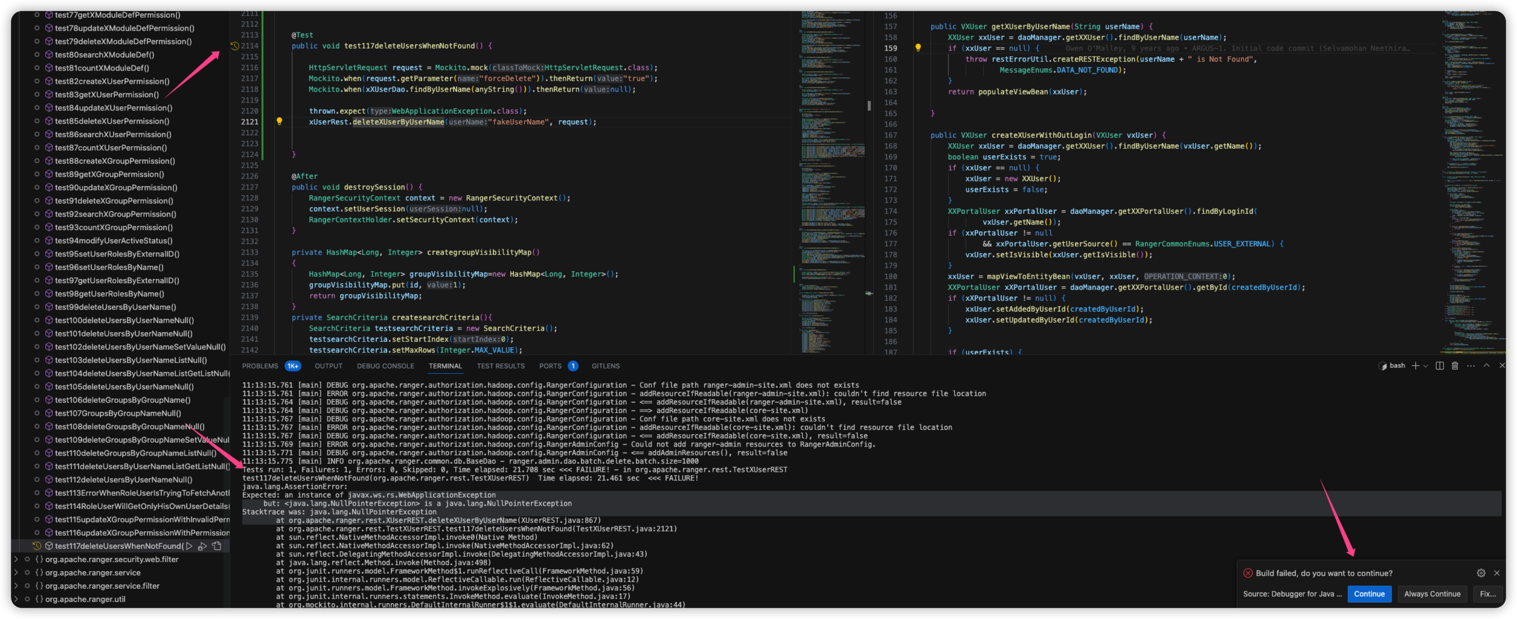Click status circle beside test99deleteUsersByUserName
Screen dimensions: 1517x619
pyautogui.click(x=37, y=307)
